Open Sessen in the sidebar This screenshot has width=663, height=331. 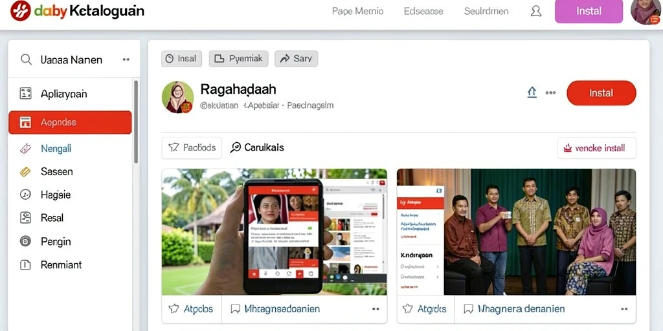[x=57, y=171]
